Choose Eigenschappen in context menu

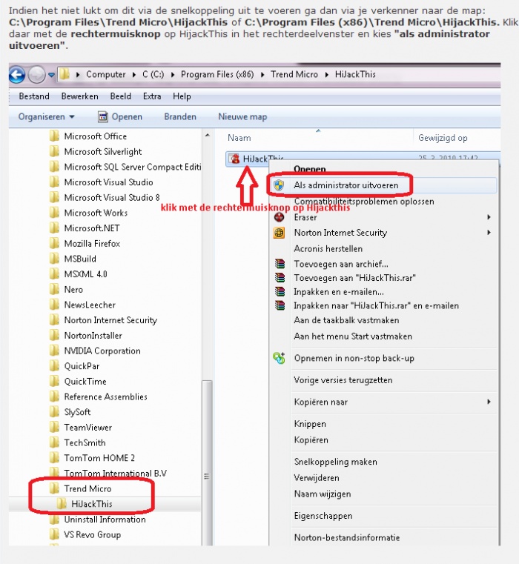point(323,516)
